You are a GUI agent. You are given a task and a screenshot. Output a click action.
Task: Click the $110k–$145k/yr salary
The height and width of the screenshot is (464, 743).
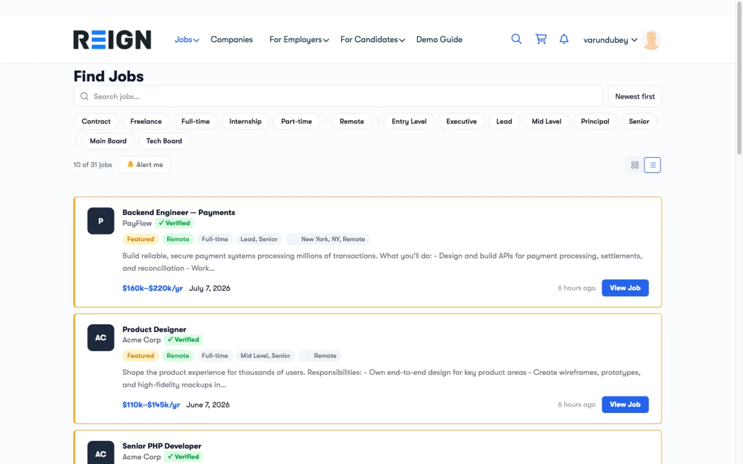151,405
